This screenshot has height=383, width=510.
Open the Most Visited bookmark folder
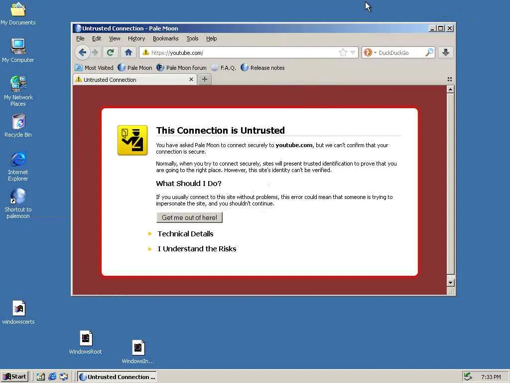94,68
